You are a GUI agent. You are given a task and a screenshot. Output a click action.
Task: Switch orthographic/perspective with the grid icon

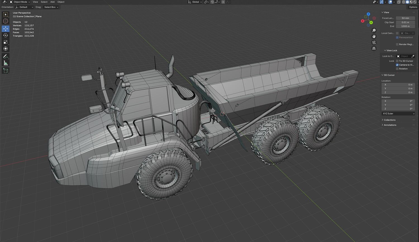click(x=374, y=48)
